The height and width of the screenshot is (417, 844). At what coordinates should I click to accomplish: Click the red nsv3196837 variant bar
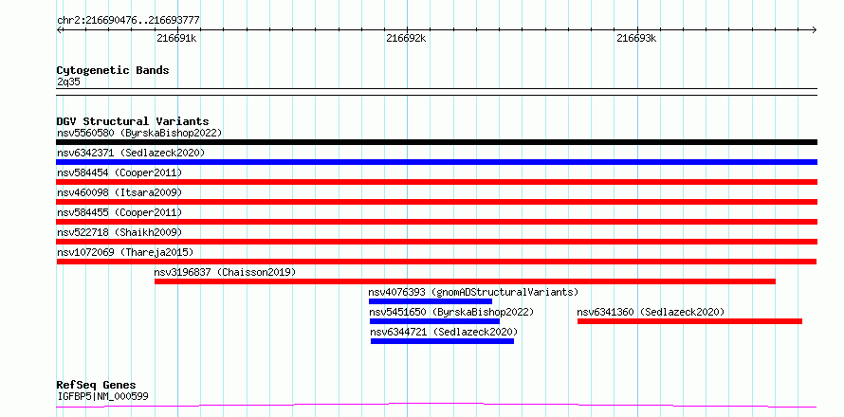465,281
